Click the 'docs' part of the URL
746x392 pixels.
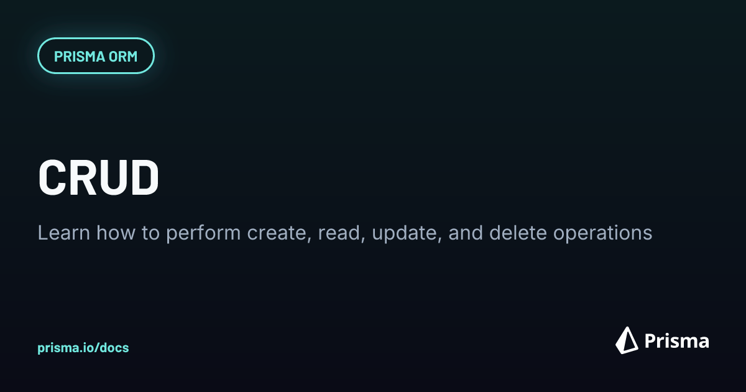point(114,348)
